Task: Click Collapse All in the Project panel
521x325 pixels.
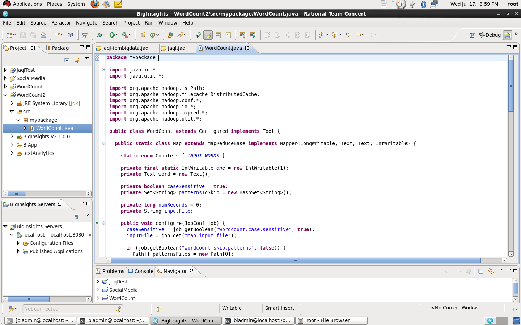Action: pos(67,60)
